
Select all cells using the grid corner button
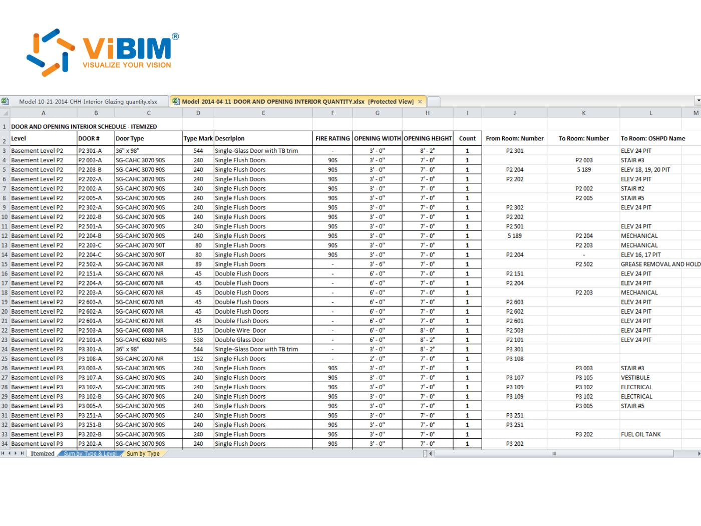pyautogui.click(x=5, y=113)
